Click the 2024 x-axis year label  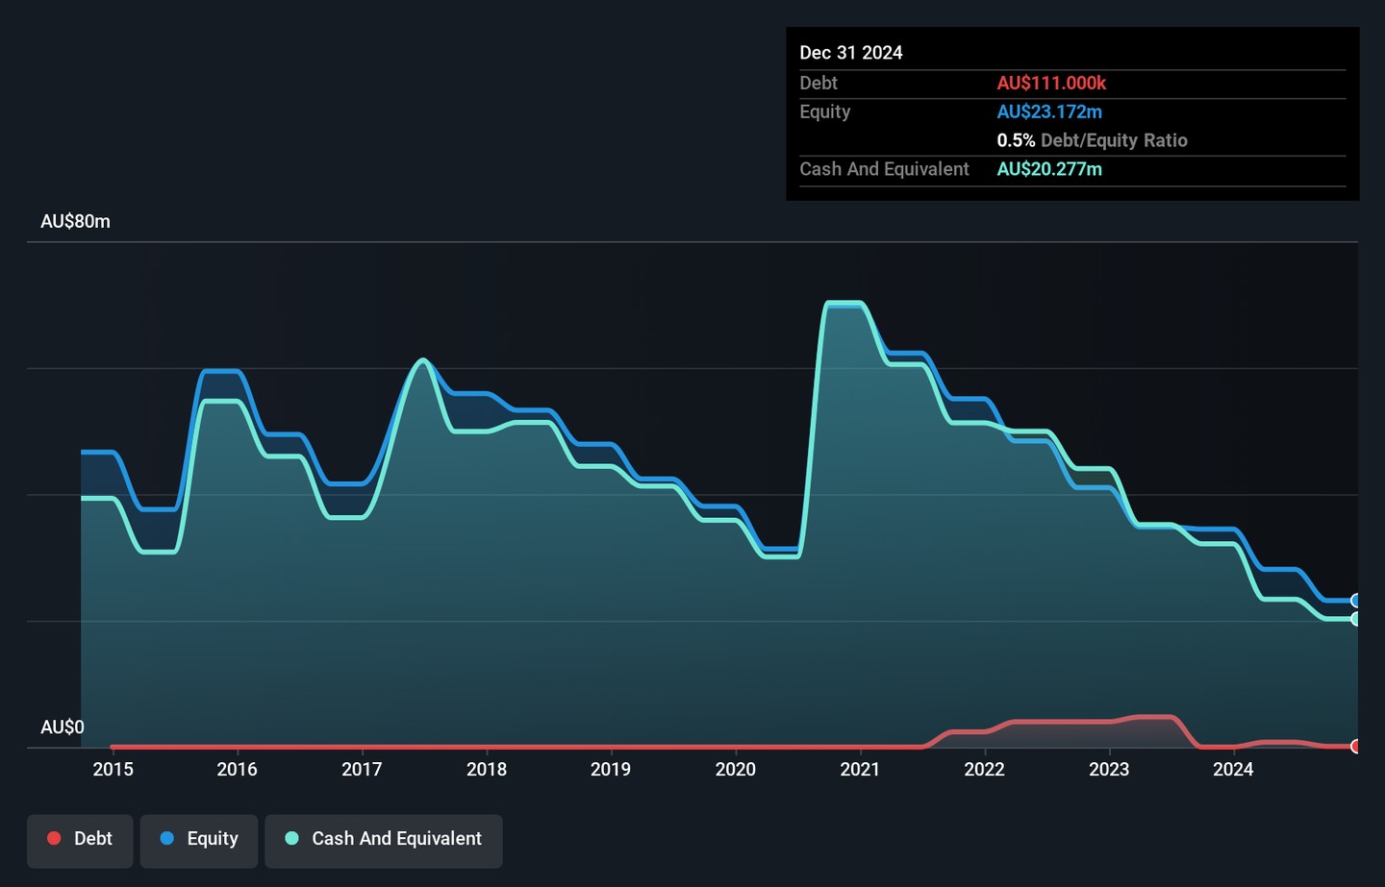(1233, 770)
